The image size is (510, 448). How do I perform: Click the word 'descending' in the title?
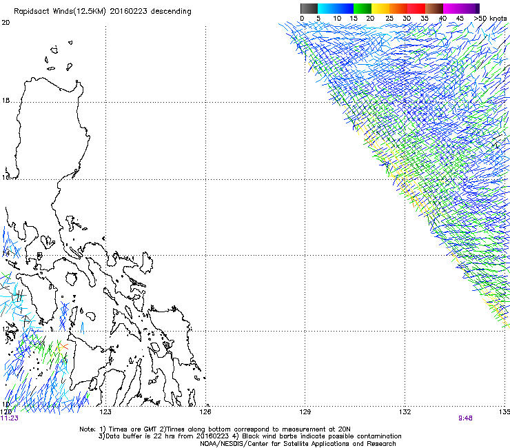pyautogui.click(x=171, y=12)
